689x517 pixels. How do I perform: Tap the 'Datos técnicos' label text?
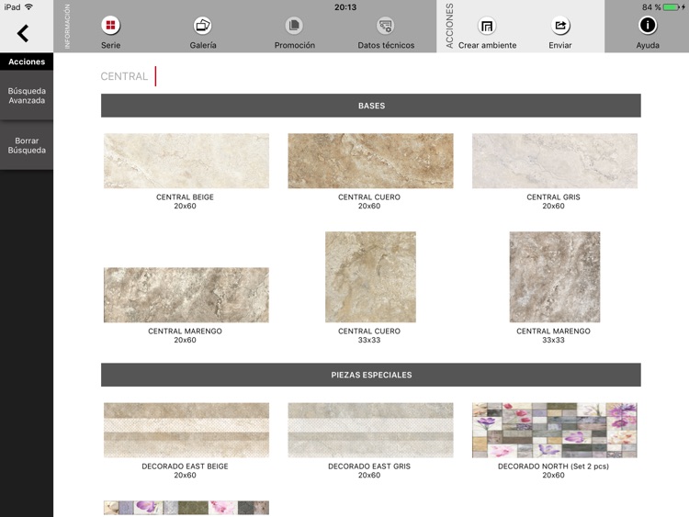pyautogui.click(x=386, y=45)
